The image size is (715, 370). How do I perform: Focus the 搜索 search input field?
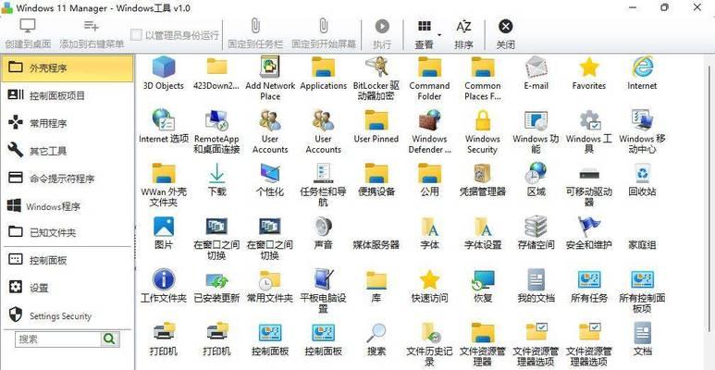pos(58,339)
